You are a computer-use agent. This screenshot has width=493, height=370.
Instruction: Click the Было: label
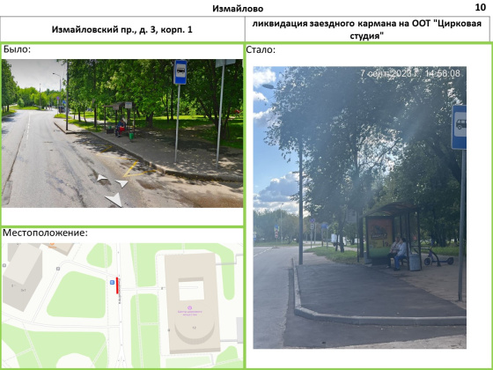(18, 49)
